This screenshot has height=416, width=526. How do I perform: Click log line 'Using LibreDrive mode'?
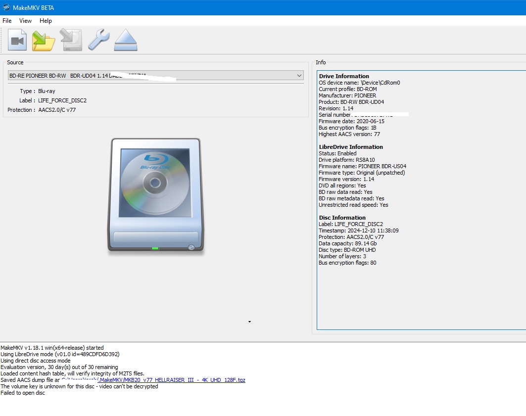[x=60, y=354]
